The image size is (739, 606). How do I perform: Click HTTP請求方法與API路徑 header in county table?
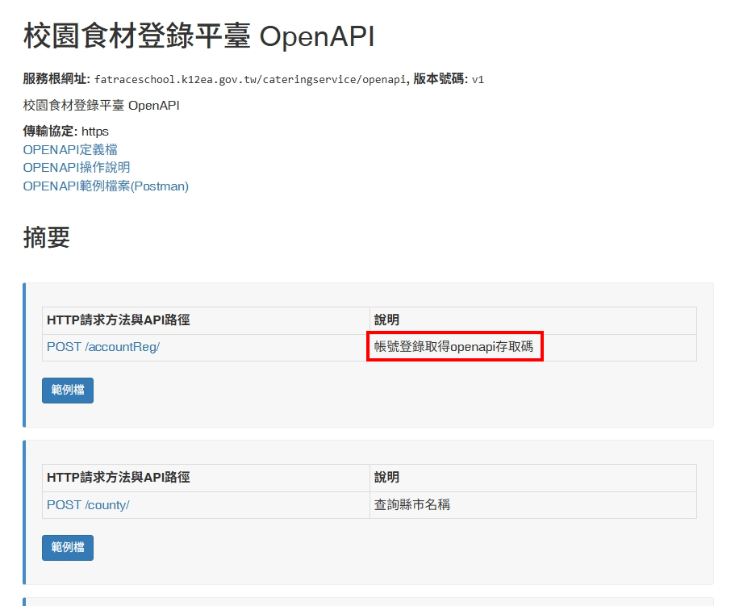[x=119, y=478]
